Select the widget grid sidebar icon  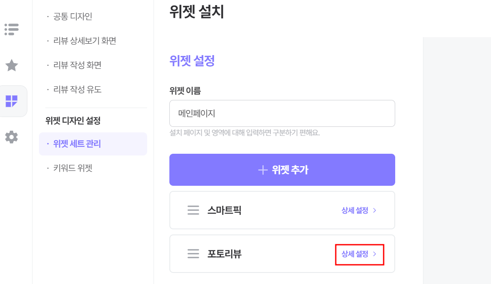pyautogui.click(x=12, y=101)
